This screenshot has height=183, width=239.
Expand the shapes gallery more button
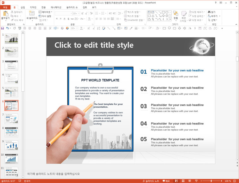pyautogui.click(x=170, y=19)
